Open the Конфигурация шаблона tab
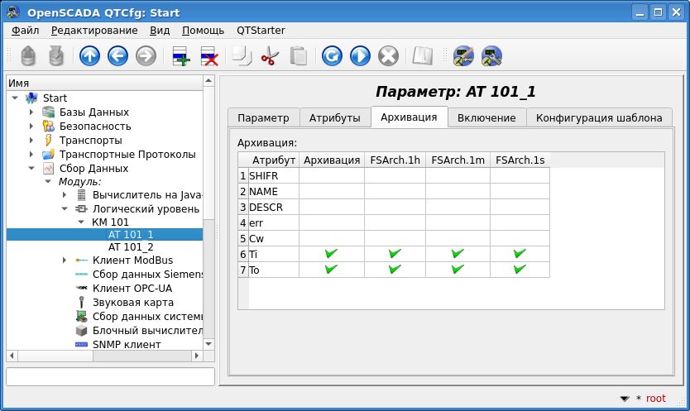690x411 pixels. coord(598,117)
